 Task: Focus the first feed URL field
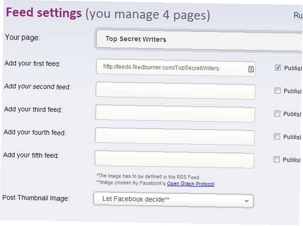[176, 68]
